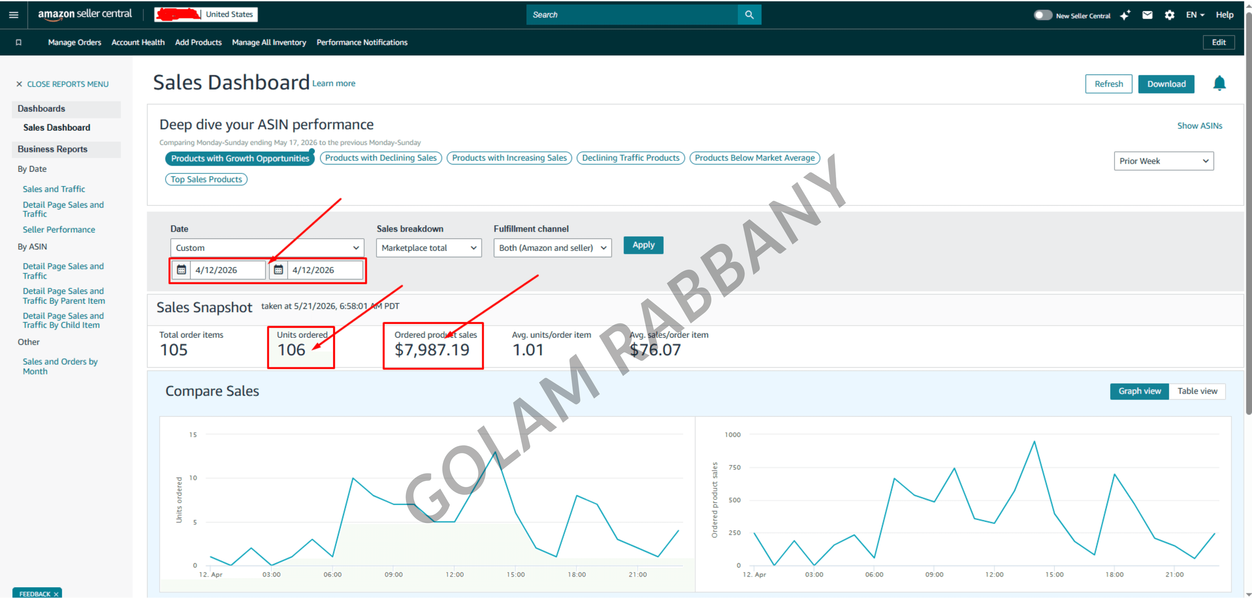The width and height of the screenshot is (1252, 599).
Task: Select Add Products in nav bar
Action: pyautogui.click(x=198, y=42)
